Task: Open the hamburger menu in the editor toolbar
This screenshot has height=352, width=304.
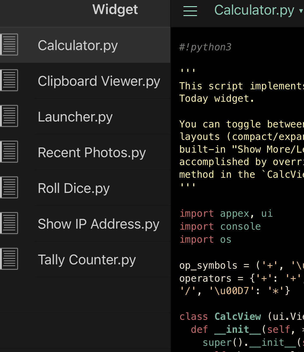Action: pyautogui.click(x=190, y=11)
